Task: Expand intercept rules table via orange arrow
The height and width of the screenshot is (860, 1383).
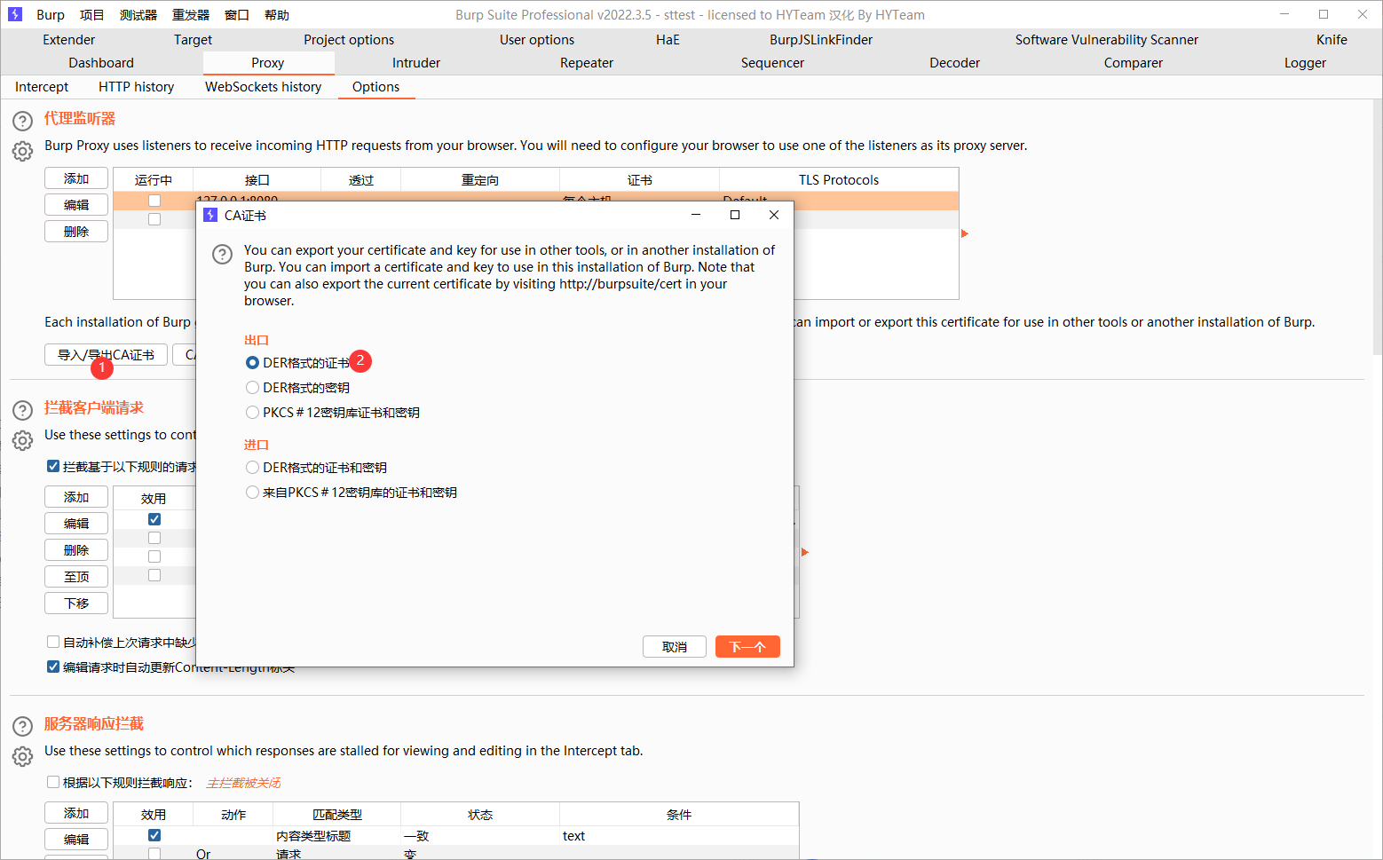Action: [x=805, y=552]
